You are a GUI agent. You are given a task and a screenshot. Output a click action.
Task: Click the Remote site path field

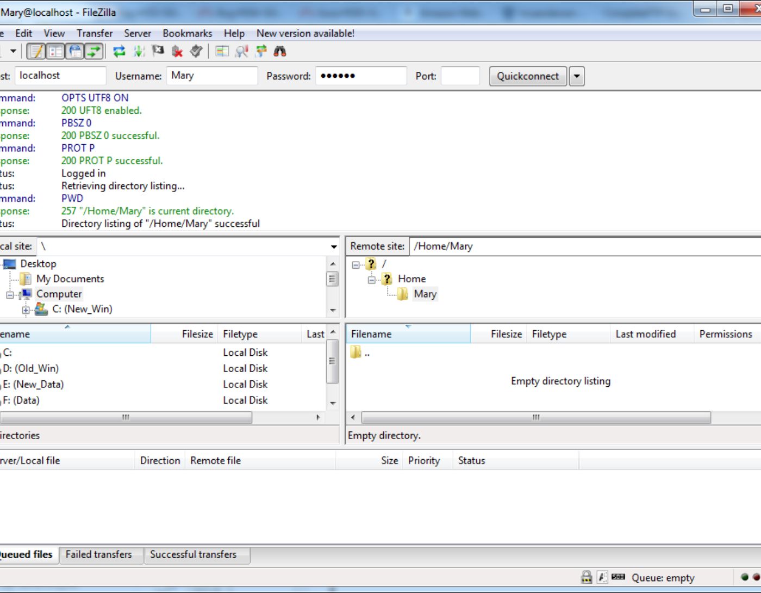586,246
